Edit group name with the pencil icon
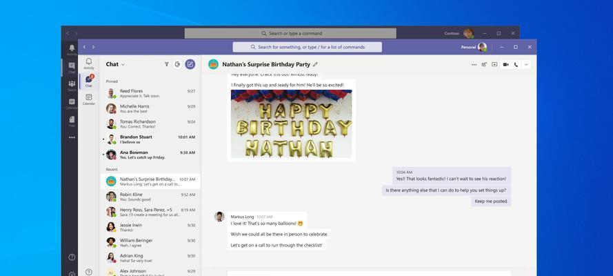 pyautogui.click(x=316, y=64)
